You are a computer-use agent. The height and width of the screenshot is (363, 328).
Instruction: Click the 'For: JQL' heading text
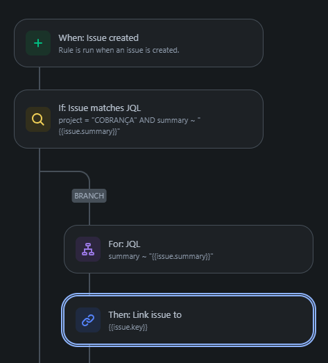tap(124, 244)
